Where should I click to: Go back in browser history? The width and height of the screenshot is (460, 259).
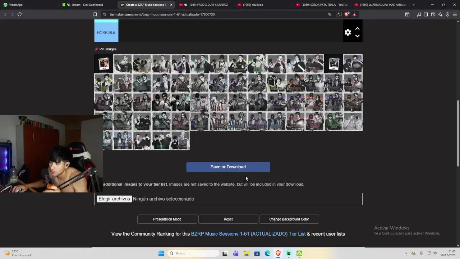(5, 14)
